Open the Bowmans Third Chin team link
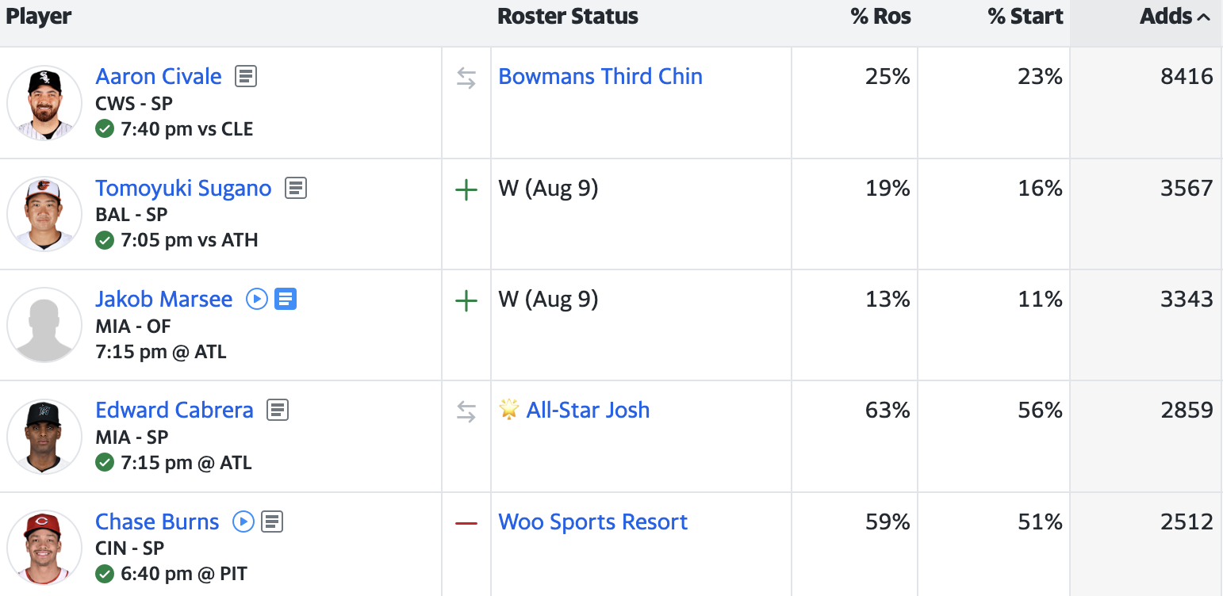The width and height of the screenshot is (1223, 596). (x=600, y=77)
